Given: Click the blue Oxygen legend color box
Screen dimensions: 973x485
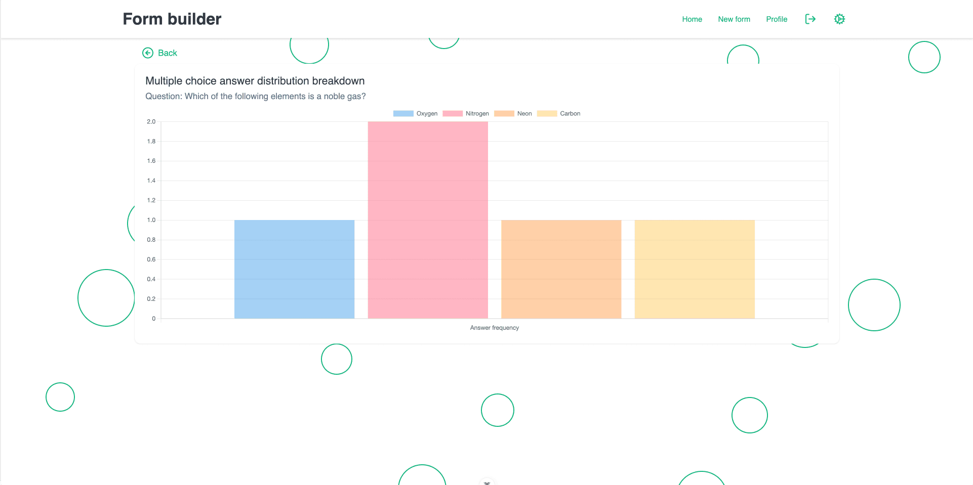Looking at the screenshot, I should (403, 114).
